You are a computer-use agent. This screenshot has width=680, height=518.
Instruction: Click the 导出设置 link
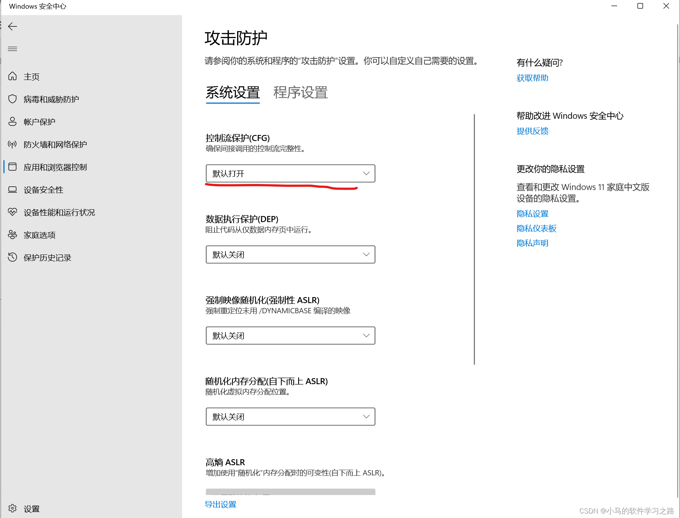(221, 504)
